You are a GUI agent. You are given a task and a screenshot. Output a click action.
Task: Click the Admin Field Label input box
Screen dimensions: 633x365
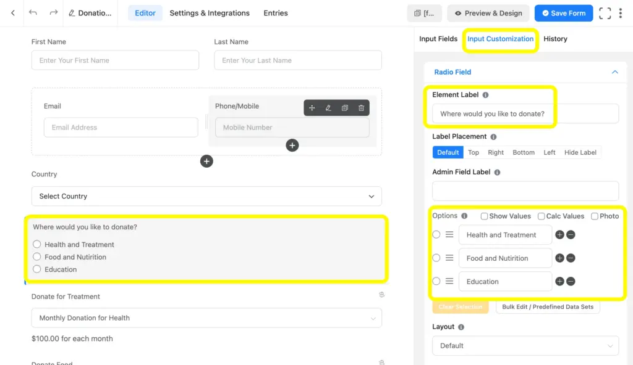(525, 191)
